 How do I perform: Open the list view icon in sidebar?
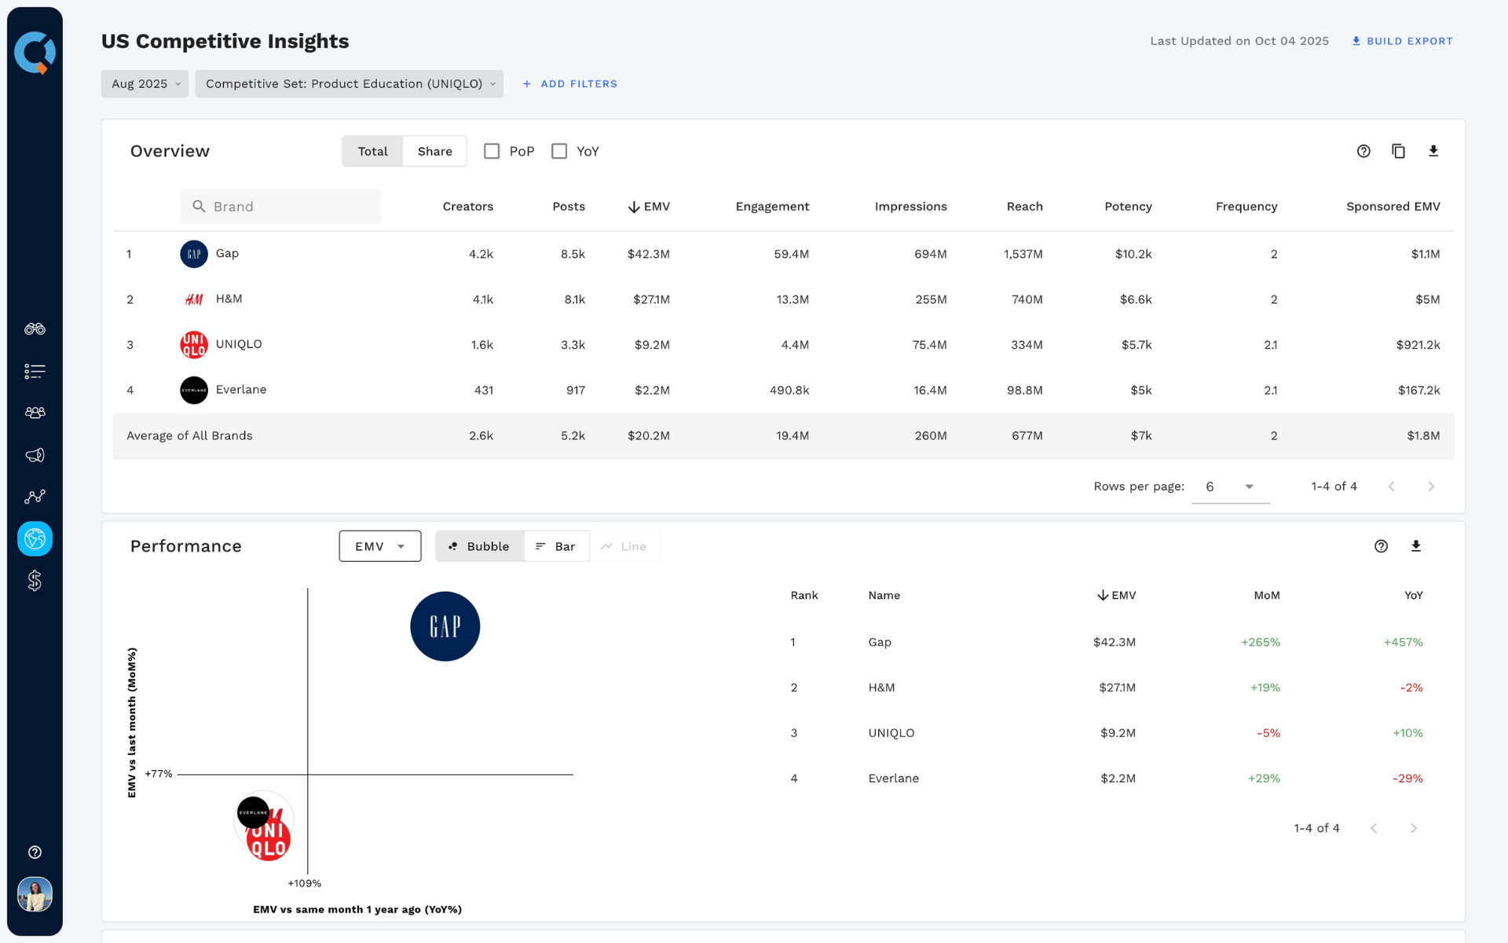click(x=35, y=371)
